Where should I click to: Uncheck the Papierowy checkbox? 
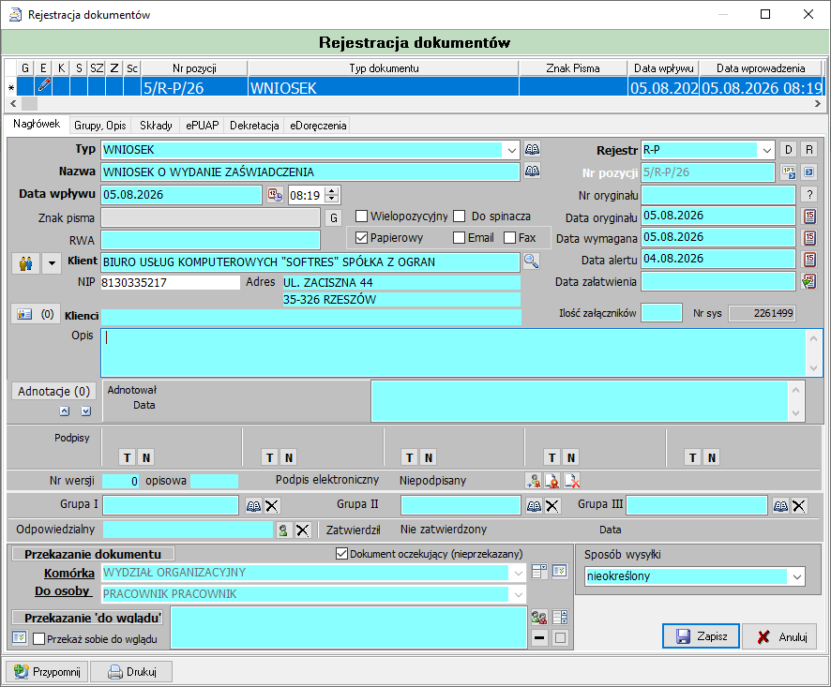tap(361, 238)
